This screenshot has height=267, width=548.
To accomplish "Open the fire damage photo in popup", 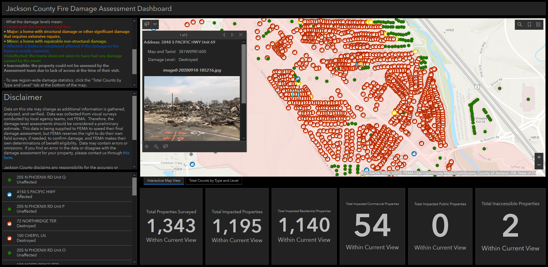I will click(192, 108).
